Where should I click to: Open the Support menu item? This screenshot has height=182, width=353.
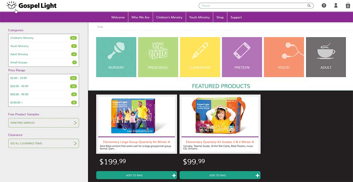click(x=236, y=17)
